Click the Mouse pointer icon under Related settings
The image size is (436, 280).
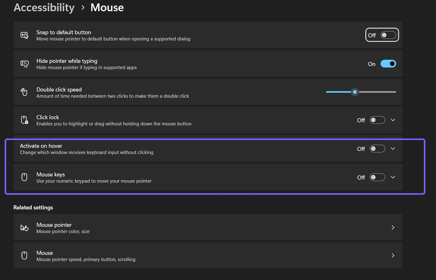(25, 228)
